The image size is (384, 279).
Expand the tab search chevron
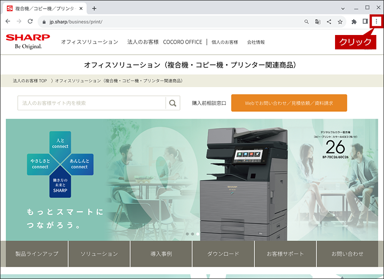(x=343, y=9)
